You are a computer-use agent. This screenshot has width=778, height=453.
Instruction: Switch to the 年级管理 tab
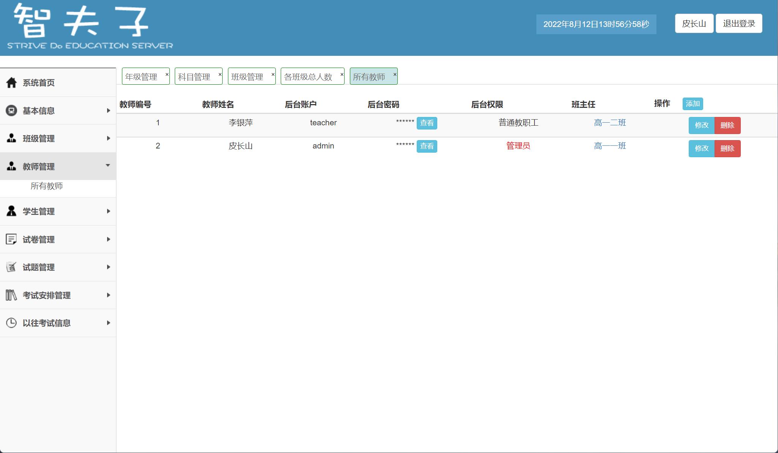coord(142,76)
